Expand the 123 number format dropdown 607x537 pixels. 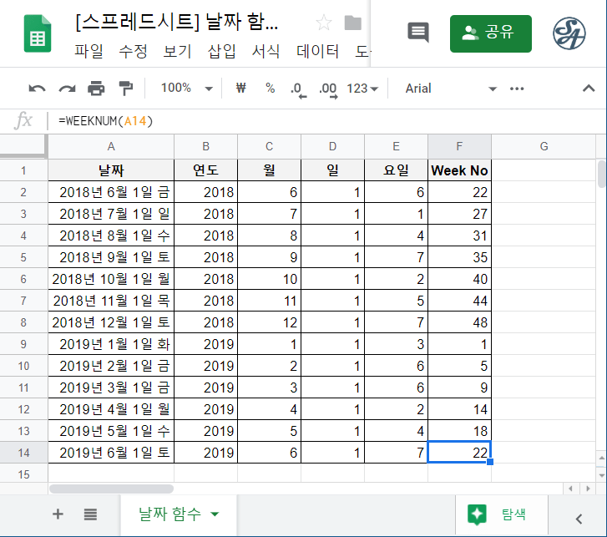pyautogui.click(x=362, y=89)
